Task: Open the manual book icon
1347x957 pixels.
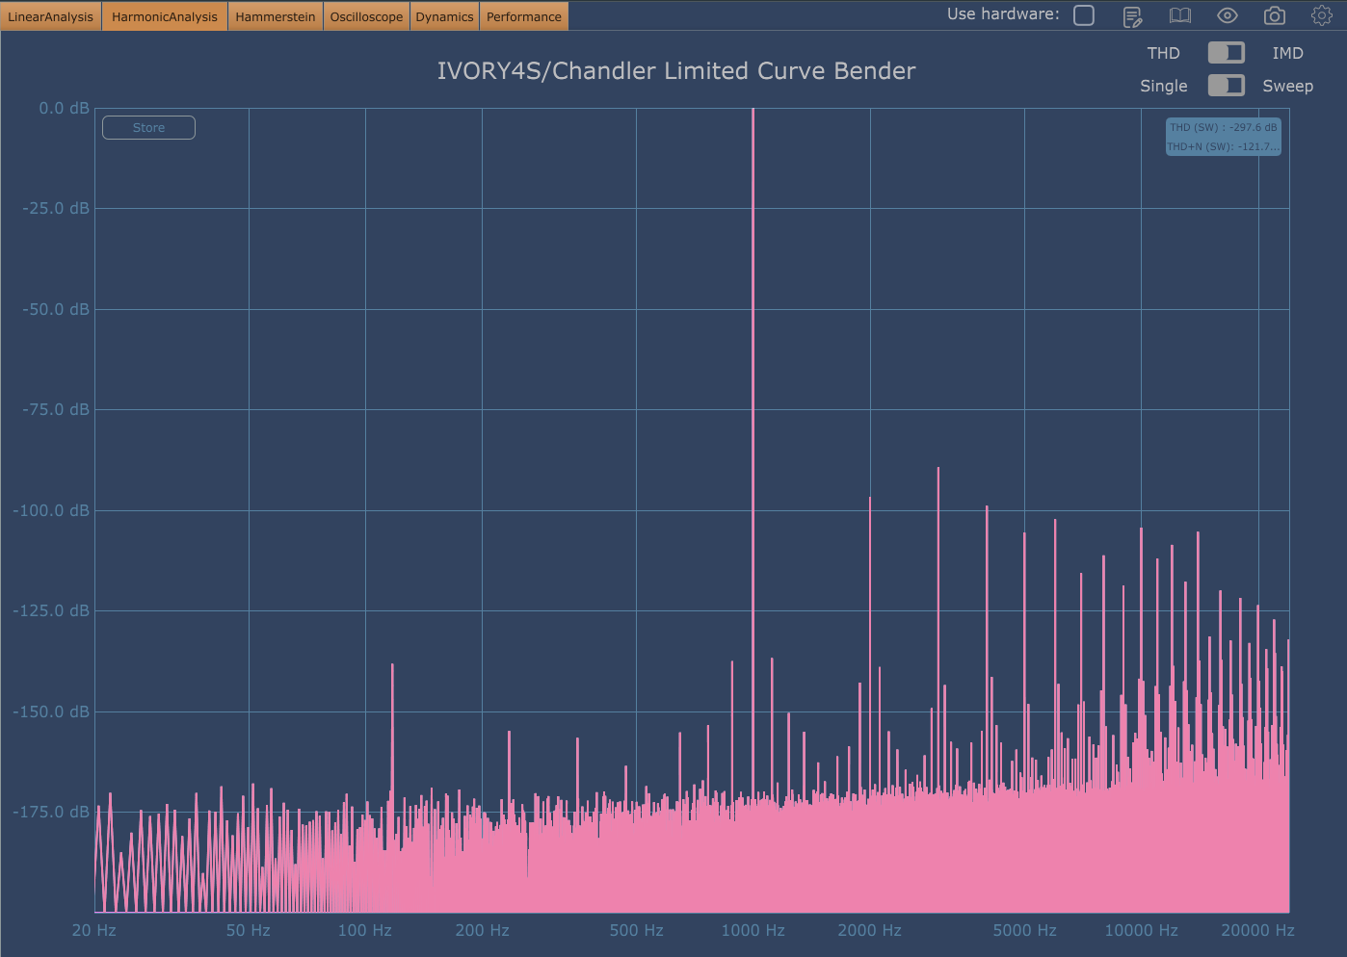Action: pyautogui.click(x=1179, y=15)
